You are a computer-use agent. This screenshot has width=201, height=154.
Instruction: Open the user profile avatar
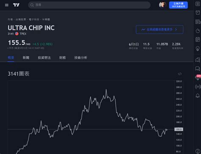162,5
